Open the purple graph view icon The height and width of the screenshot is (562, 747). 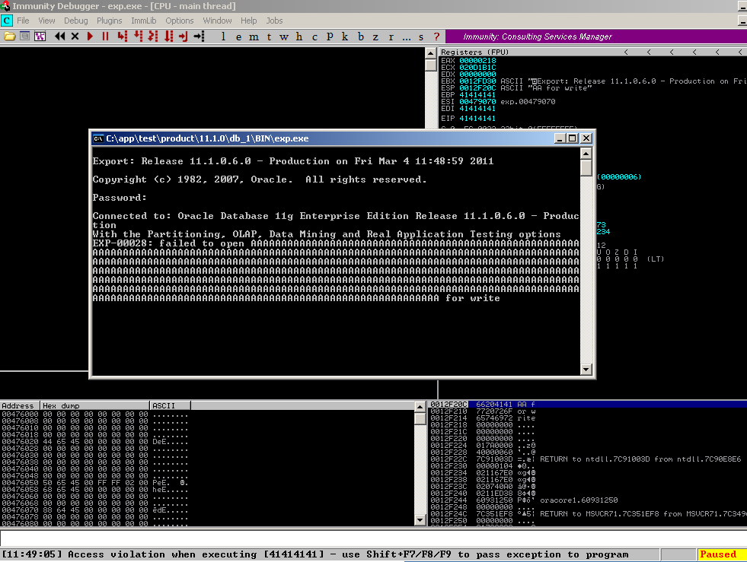click(40, 37)
